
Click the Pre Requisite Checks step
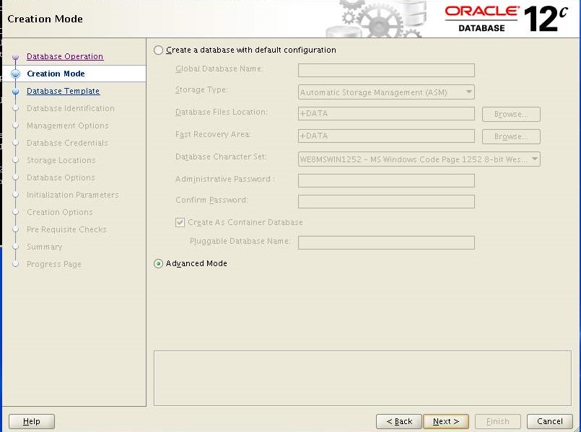66,229
